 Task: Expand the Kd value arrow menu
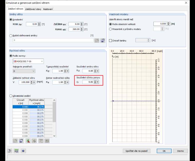(98, 71)
